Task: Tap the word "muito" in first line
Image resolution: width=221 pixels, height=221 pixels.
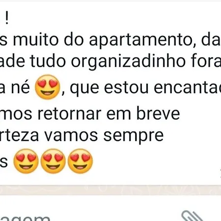Action: pos(36,40)
